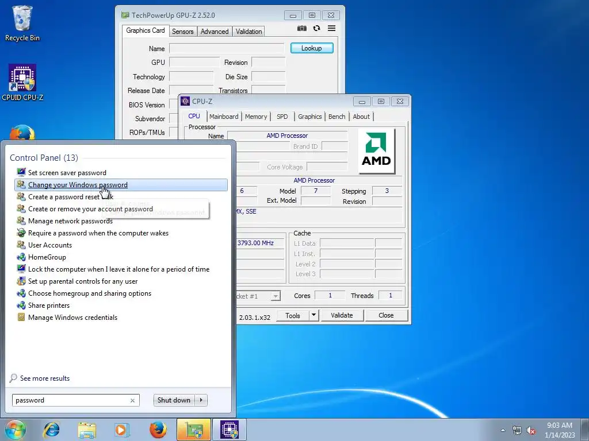This screenshot has height=441, width=589.
Task: Click the Shut down button
Action: coord(174,400)
